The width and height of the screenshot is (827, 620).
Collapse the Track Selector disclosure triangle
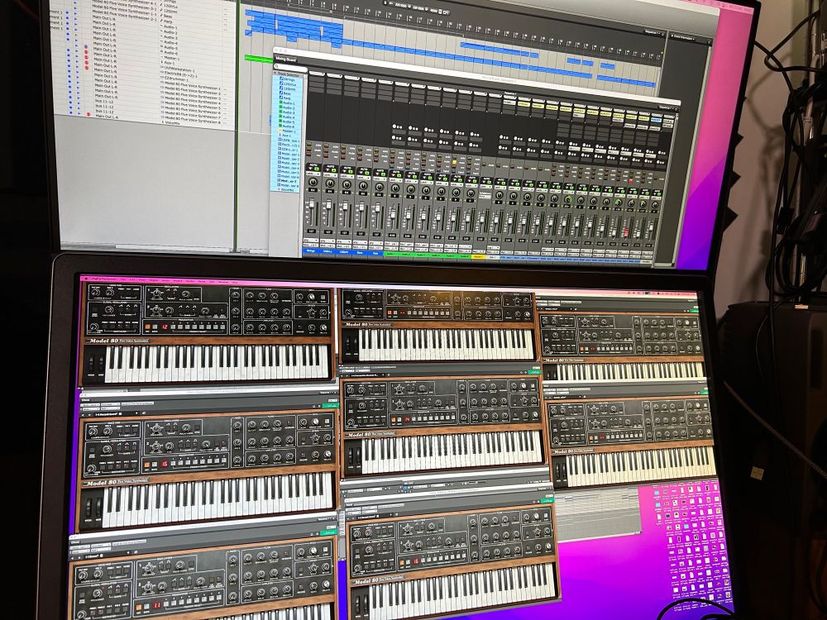275,74
